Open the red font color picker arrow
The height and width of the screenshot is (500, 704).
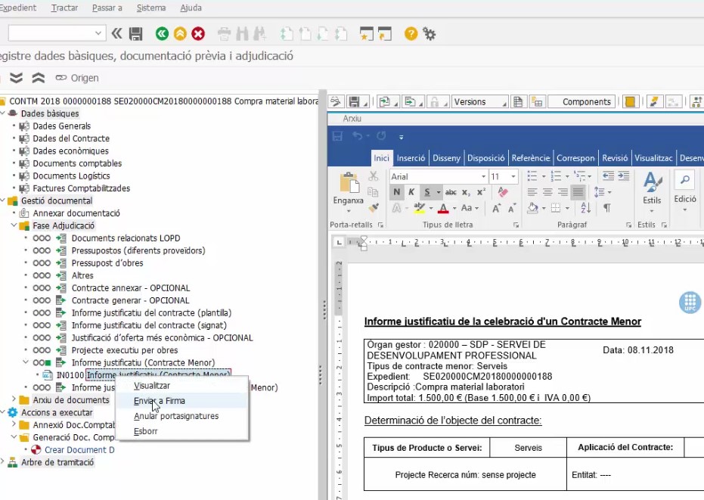pyautogui.click(x=454, y=208)
